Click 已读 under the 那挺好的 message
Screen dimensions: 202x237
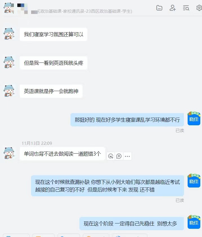point(180,131)
